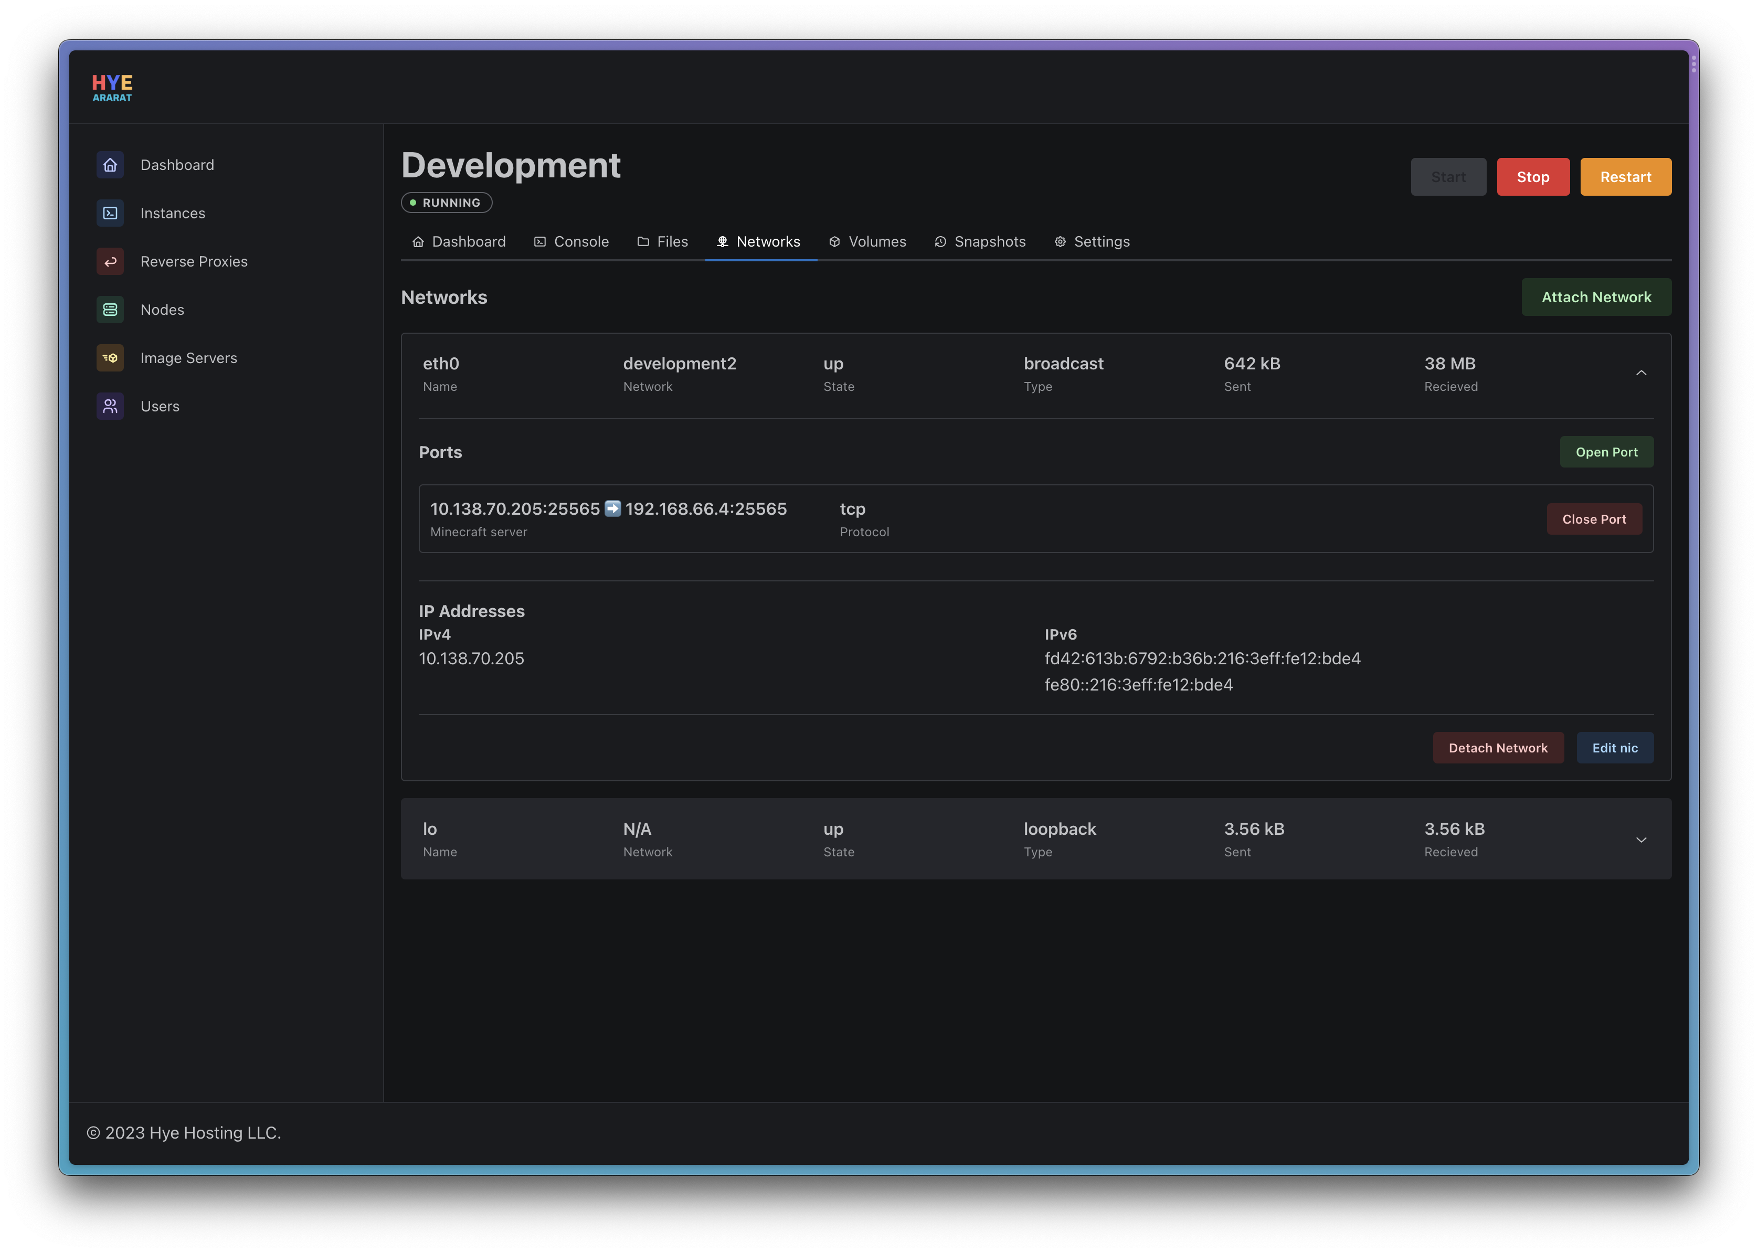This screenshot has width=1758, height=1253.
Task: Click the tcp protocol value
Action: (x=852, y=508)
